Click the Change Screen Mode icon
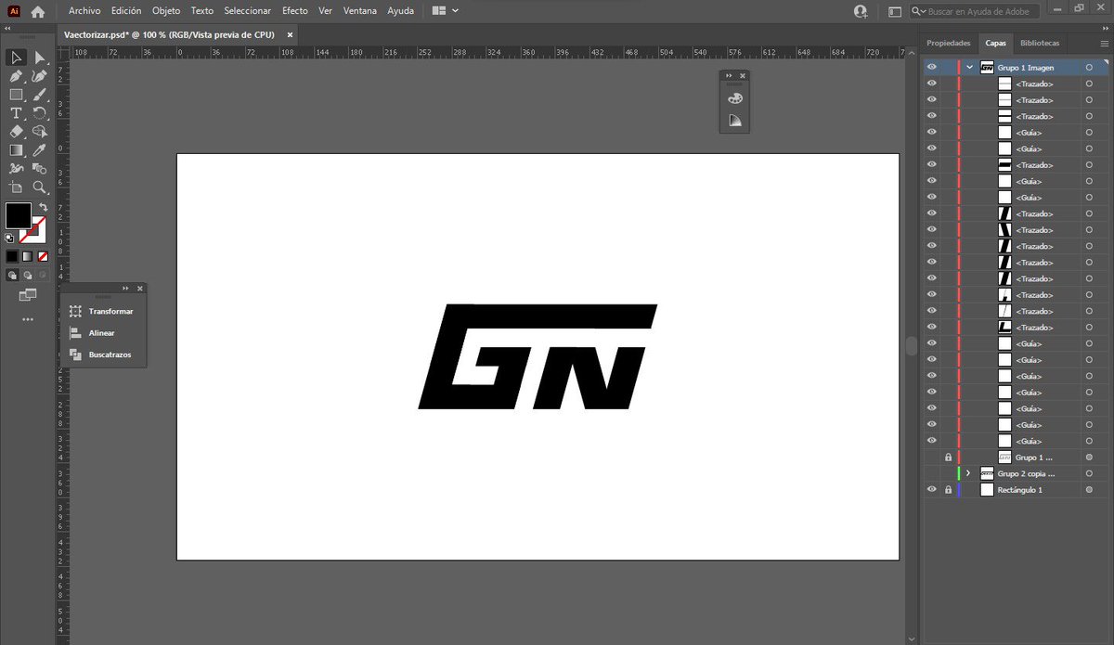 click(x=28, y=295)
